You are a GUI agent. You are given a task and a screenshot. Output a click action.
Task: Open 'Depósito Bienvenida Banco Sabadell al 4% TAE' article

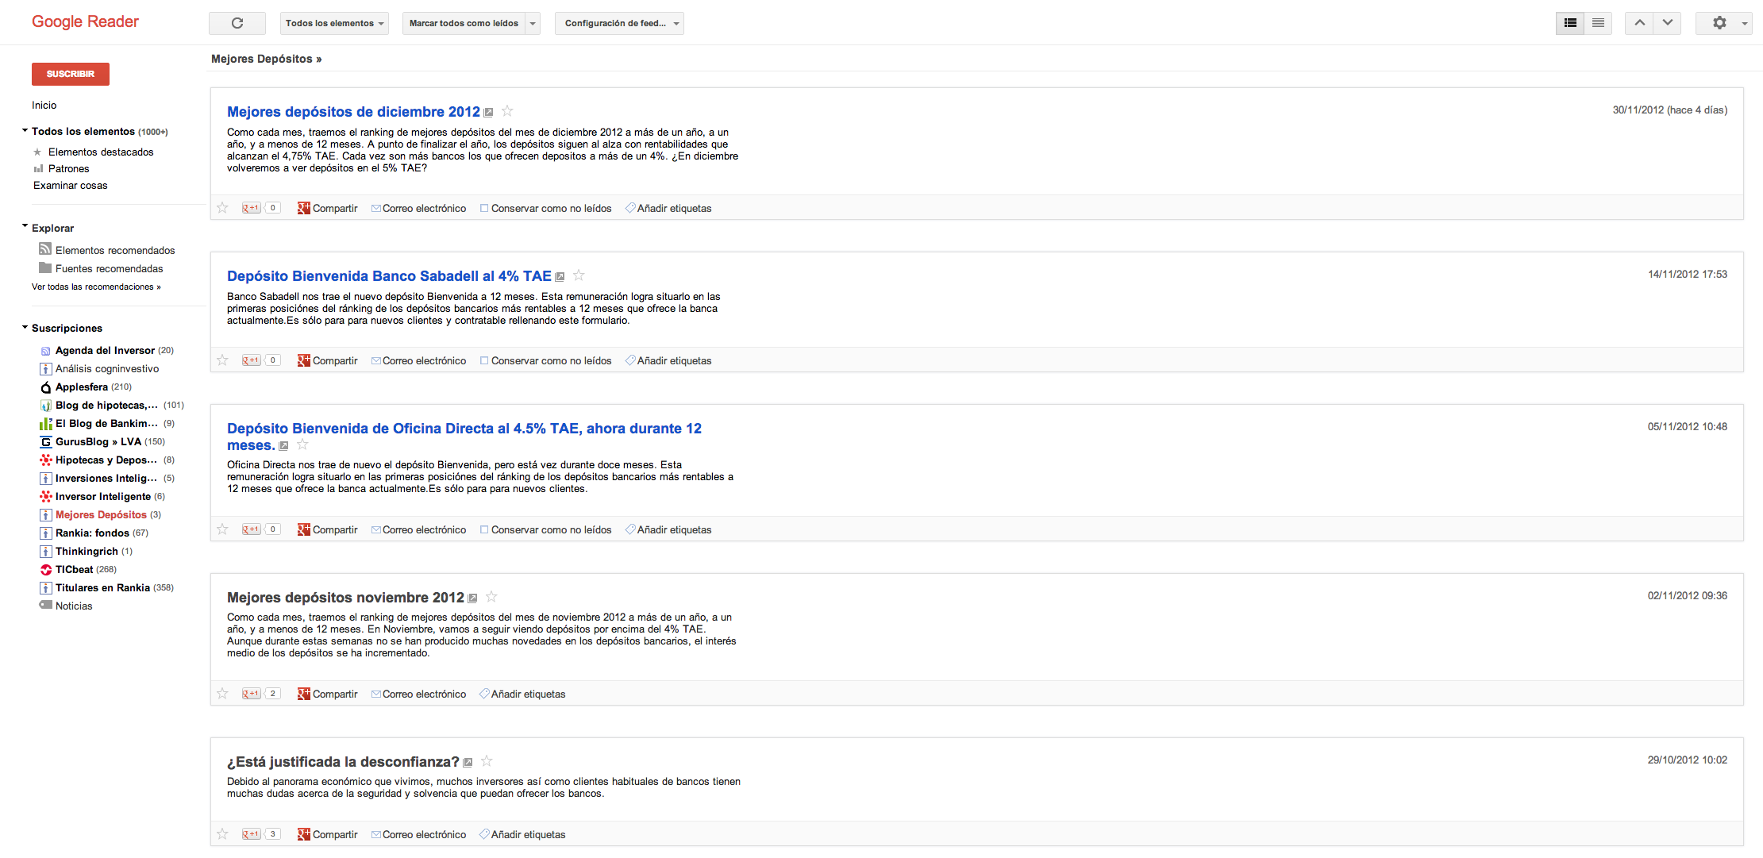coord(389,276)
